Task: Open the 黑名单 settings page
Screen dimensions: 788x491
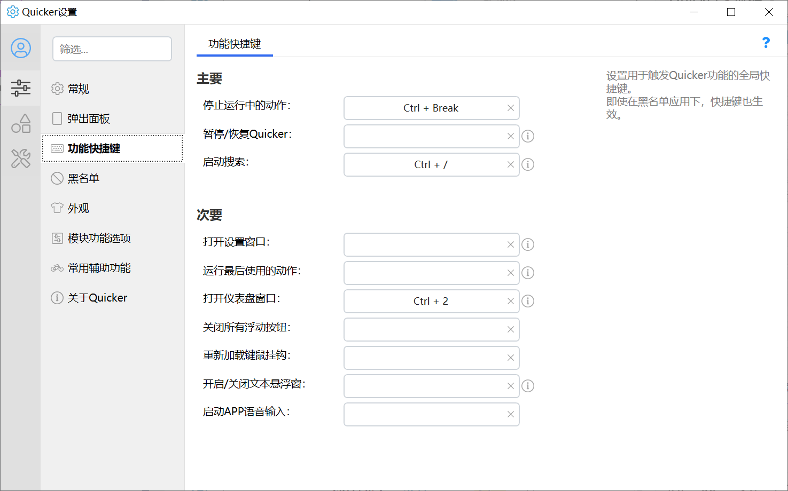Action: 112,178
